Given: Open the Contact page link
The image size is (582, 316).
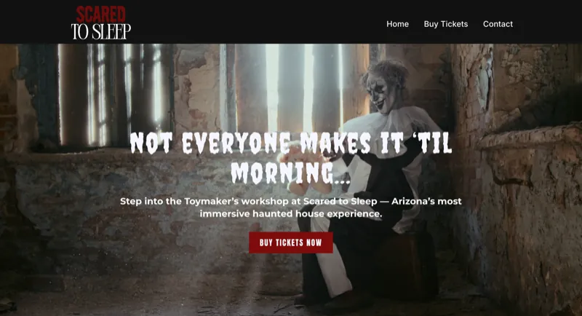Looking at the screenshot, I should pos(498,24).
